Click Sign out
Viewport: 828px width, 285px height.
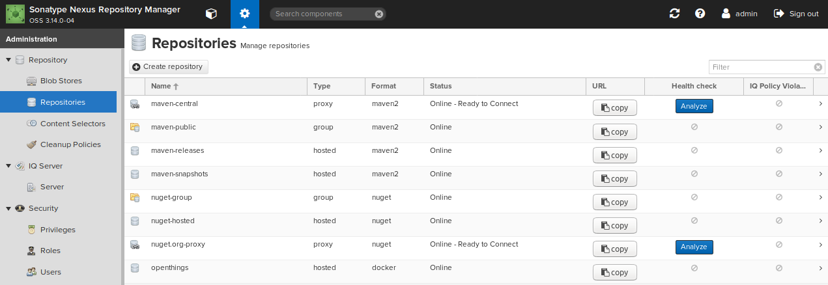pyautogui.click(x=796, y=14)
